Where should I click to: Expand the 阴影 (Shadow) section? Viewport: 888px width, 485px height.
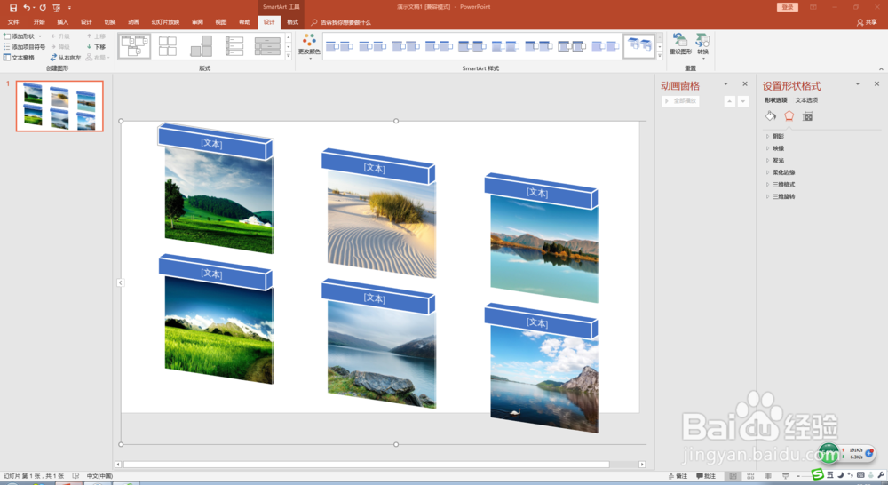coord(774,137)
